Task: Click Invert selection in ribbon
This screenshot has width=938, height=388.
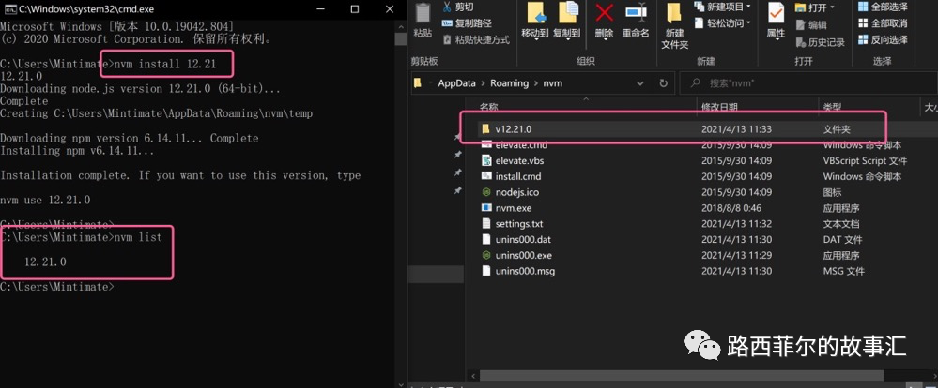Action: pos(883,40)
